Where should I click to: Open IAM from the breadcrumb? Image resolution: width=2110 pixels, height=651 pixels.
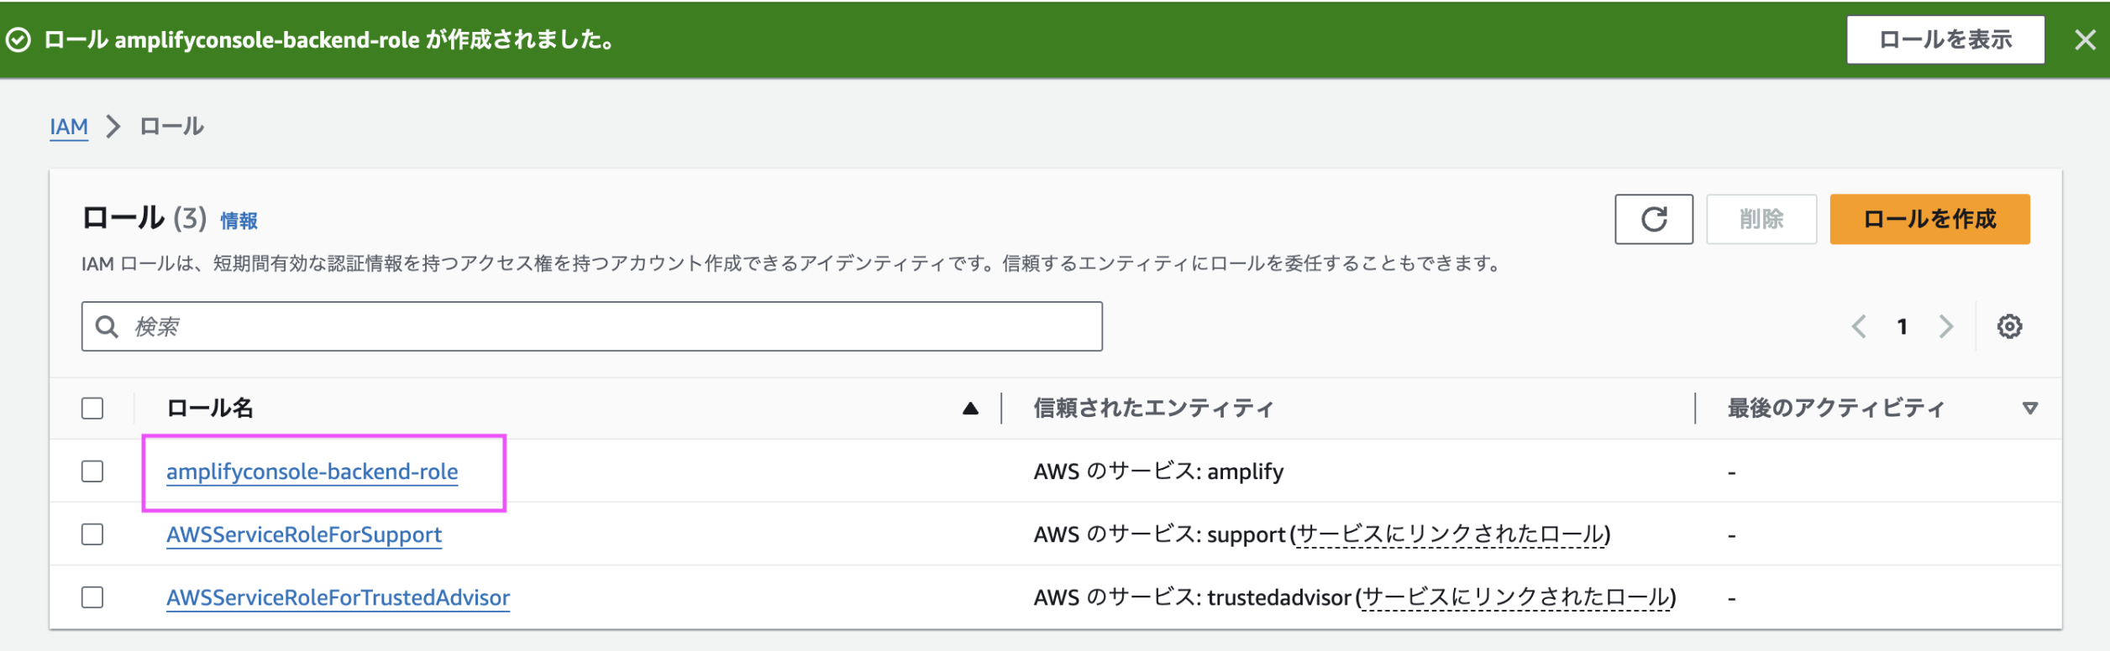pyautogui.click(x=69, y=127)
